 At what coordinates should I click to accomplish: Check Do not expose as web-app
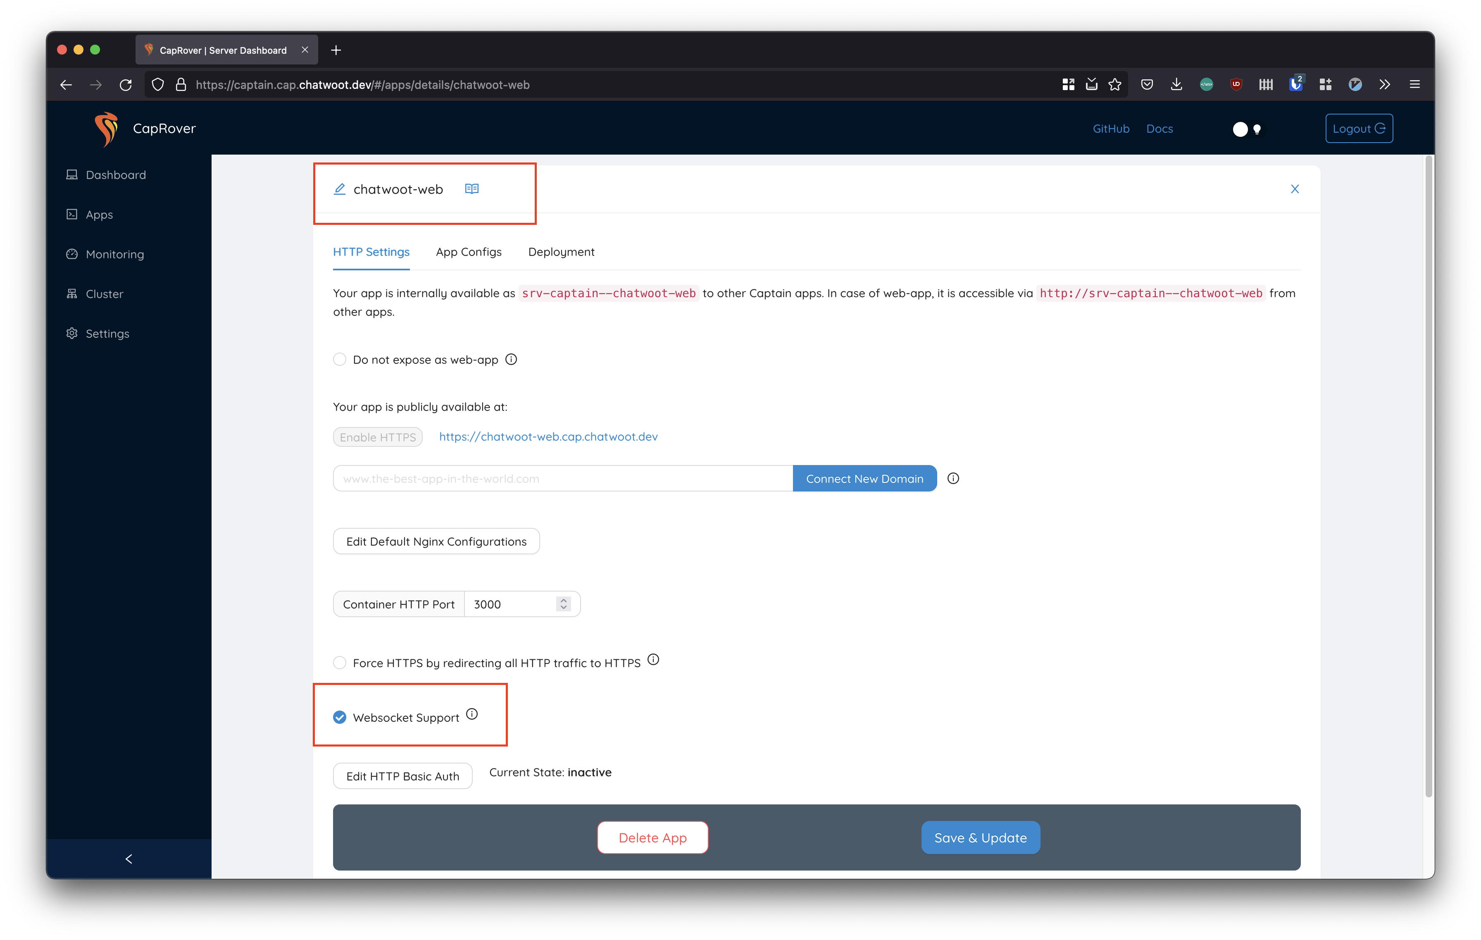tap(340, 359)
